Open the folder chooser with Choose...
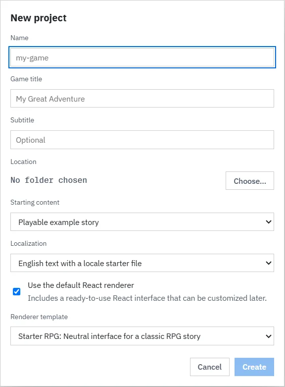The image size is (285, 387). (250, 181)
